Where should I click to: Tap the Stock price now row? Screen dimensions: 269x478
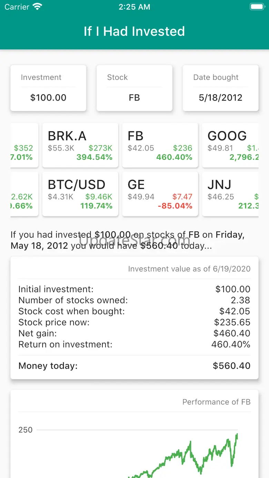(x=134, y=322)
